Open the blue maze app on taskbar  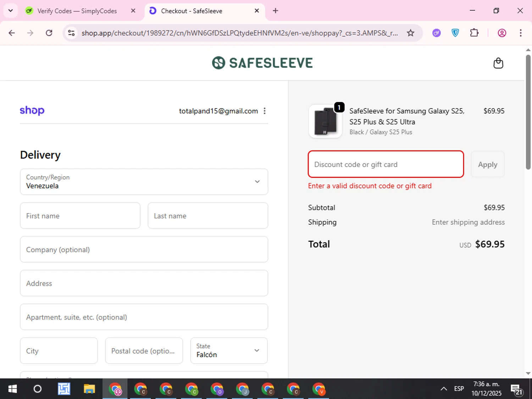[x=64, y=389]
